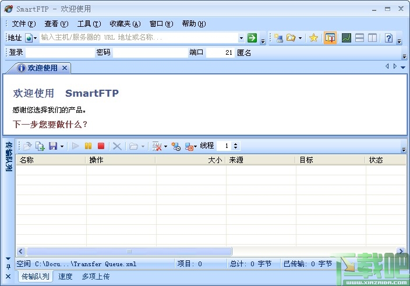
Task: Click the save queue floppy icon
Action: pyautogui.click(x=53, y=146)
